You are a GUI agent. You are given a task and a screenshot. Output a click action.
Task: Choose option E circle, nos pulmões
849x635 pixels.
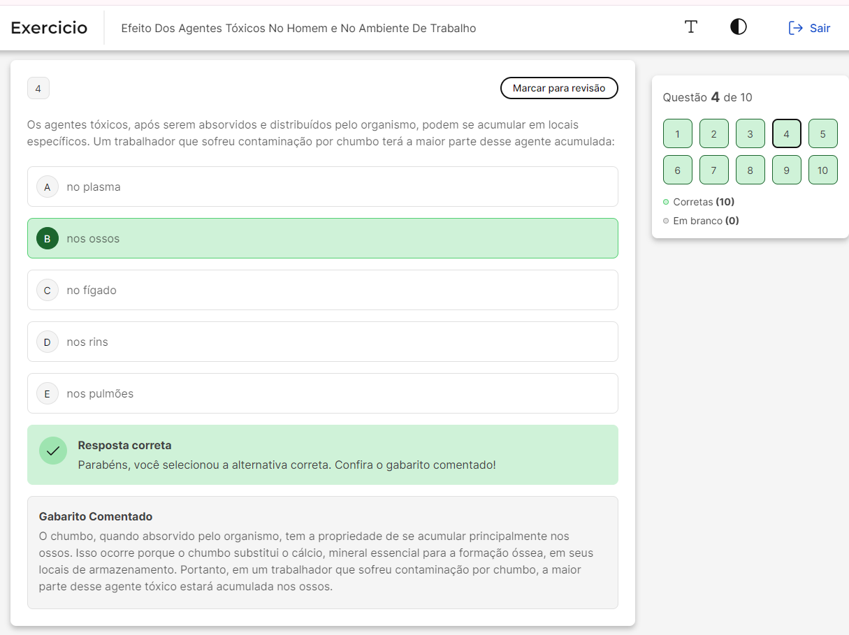[48, 394]
